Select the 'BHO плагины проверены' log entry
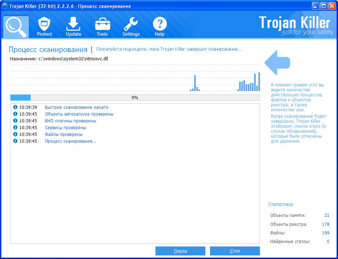 pos(70,121)
